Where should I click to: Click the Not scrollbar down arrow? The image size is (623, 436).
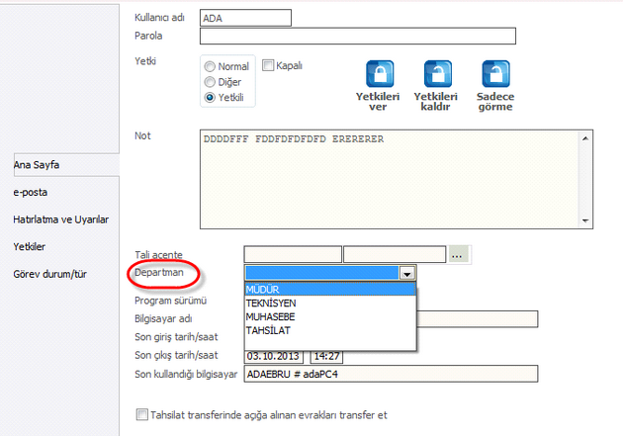[585, 221]
